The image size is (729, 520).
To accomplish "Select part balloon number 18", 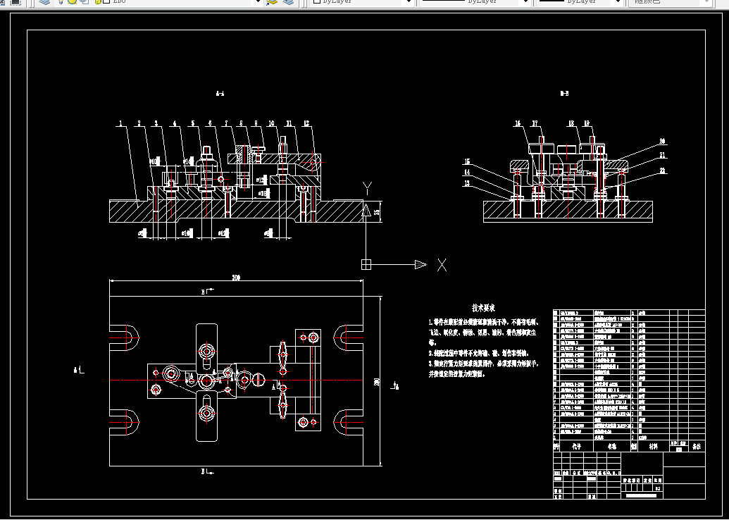I will [571, 124].
